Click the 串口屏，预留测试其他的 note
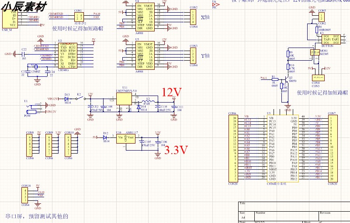 point(37,216)
